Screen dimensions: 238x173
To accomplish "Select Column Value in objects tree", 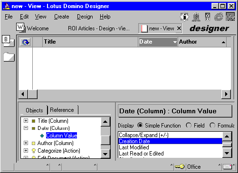I will [x=61, y=136].
